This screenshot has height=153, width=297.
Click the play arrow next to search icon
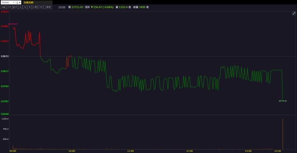pyautogui.click(x=20, y=2)
